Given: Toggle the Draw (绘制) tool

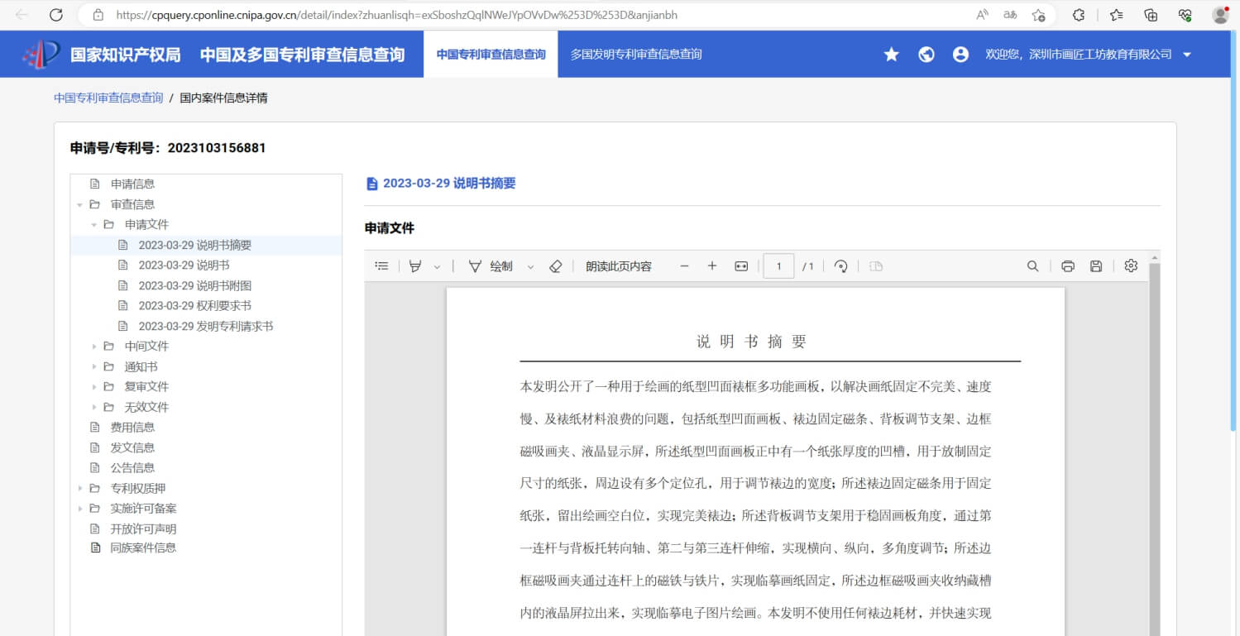Looking at the screenshot, I should point(492,266).
